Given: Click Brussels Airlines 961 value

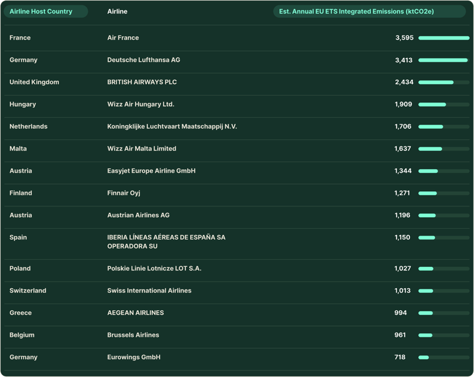Looking at the screenshot, I should pyautogui.click(x=400, y=335).
